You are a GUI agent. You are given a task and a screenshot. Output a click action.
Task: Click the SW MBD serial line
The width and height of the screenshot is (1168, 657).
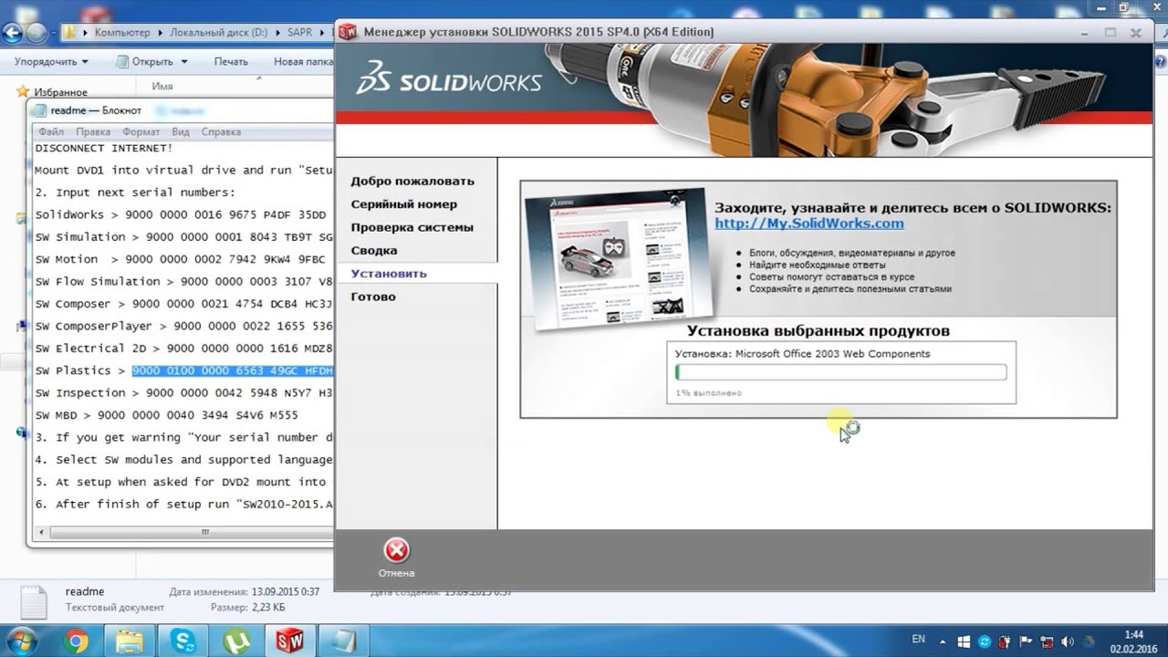[166, 414]
